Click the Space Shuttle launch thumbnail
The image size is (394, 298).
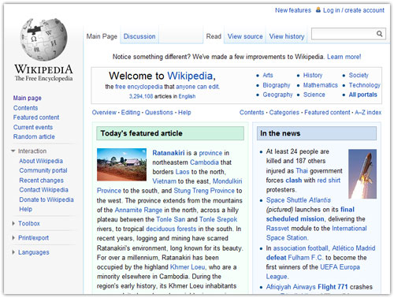[362, 173]
